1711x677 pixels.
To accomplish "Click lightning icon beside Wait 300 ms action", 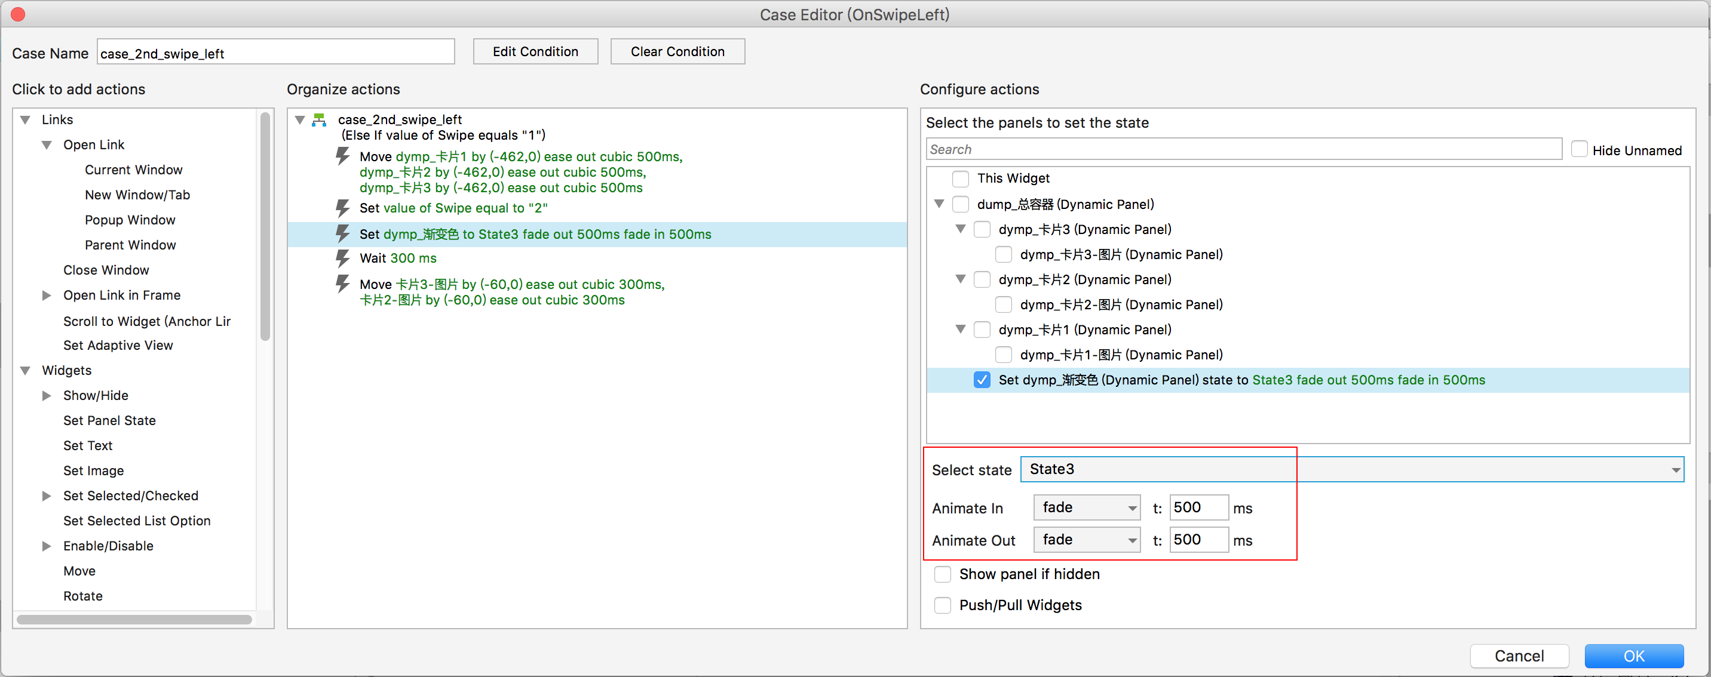I will 343,258.
